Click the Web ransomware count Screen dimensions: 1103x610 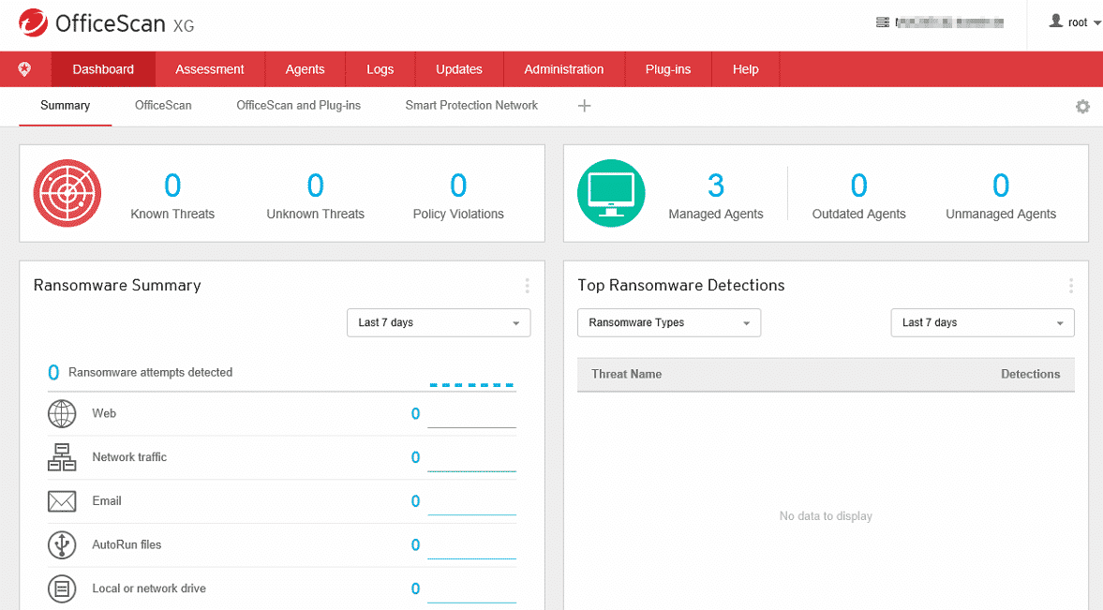[415, 414]
